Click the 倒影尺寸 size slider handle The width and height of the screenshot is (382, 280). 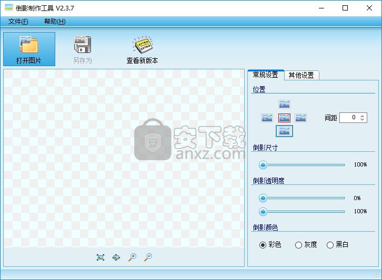coord(263,165)
